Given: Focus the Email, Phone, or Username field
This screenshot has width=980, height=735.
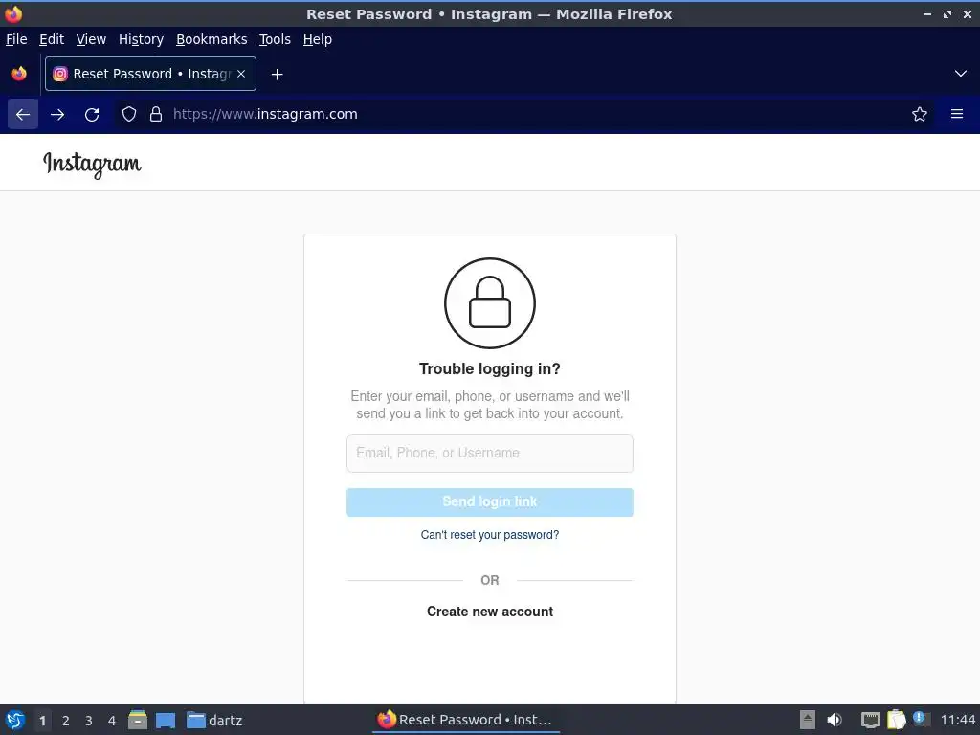Looking at the screenshot, I should point(489,453).
